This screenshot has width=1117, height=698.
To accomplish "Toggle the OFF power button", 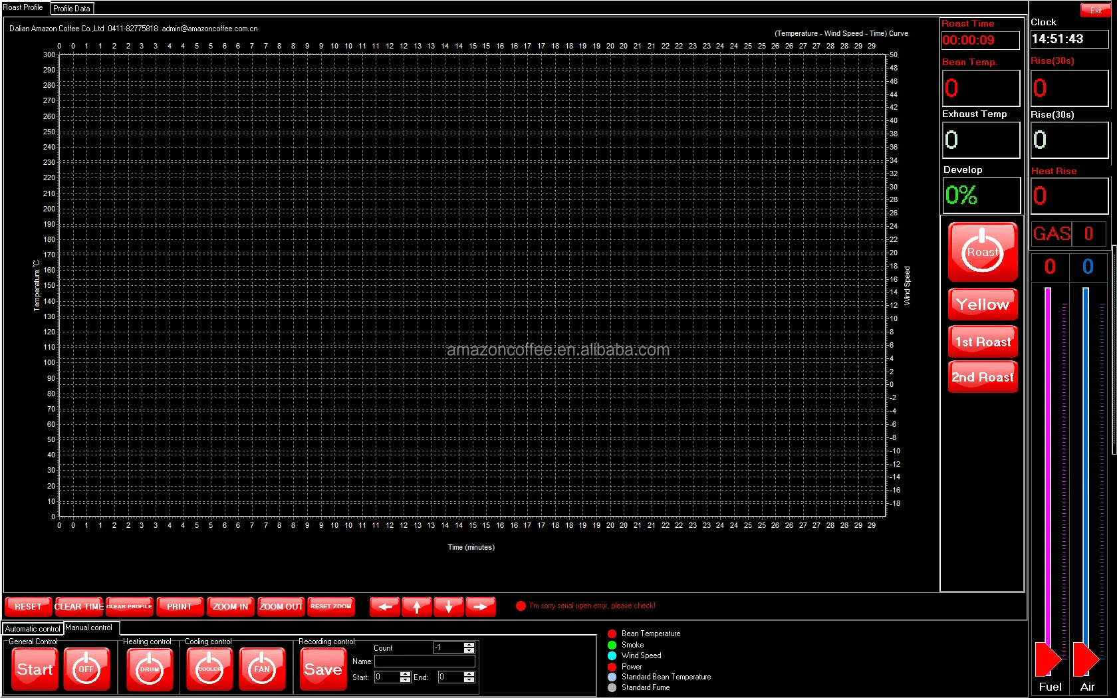I will [x=86, y=669].
